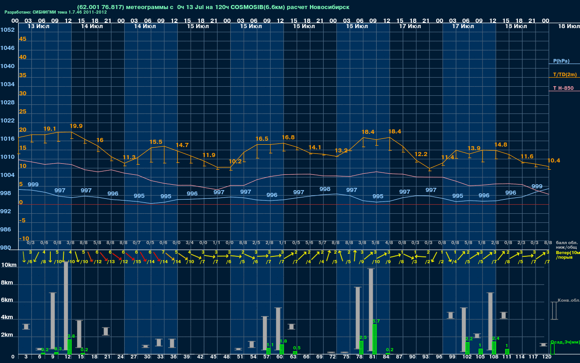Click the wind gust value /13

pyautogui.click(x=111, y=261)
